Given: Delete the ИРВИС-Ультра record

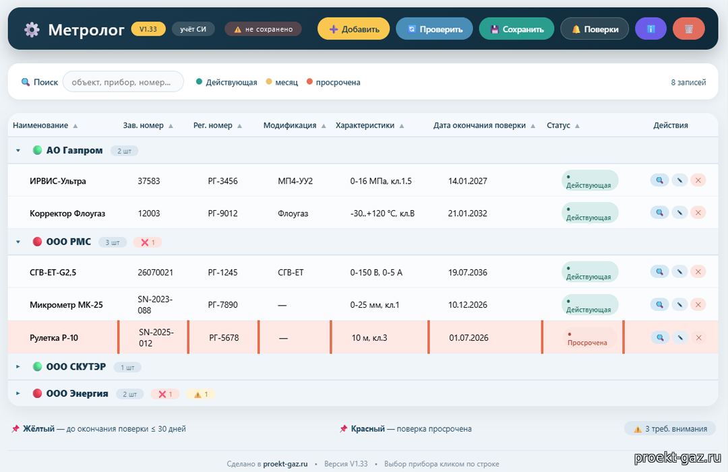Looking at the screenshot, I should (x=698, y=180).
